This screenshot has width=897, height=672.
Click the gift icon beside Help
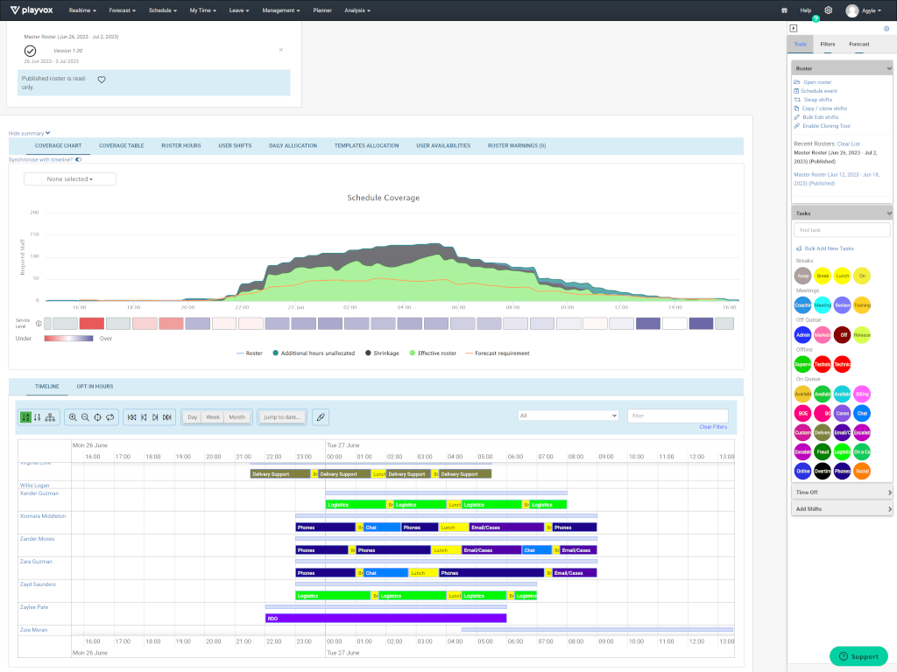(784, 10)
